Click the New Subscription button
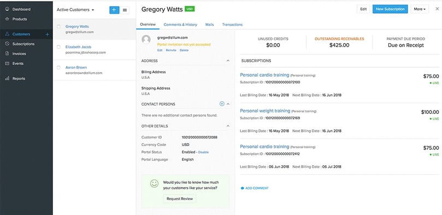Image resolution: width=442 pixels, height=215 pixels. coord(390,9)
